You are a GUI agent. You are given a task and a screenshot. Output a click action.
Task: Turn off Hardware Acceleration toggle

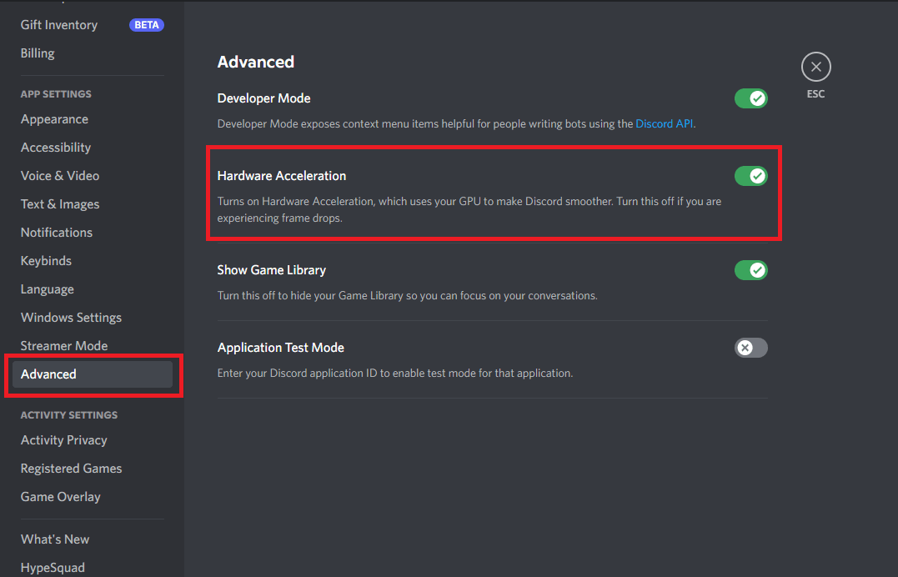tap(750, 176)
